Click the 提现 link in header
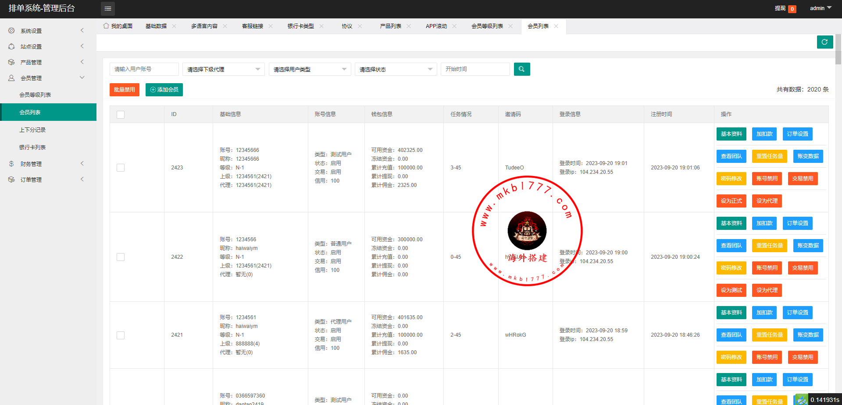 coord(780,8)
